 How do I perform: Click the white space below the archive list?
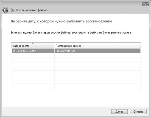coord(75,98)
